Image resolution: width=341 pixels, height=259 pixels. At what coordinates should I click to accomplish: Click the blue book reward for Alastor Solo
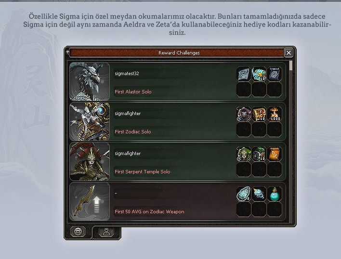pos(275,74)
